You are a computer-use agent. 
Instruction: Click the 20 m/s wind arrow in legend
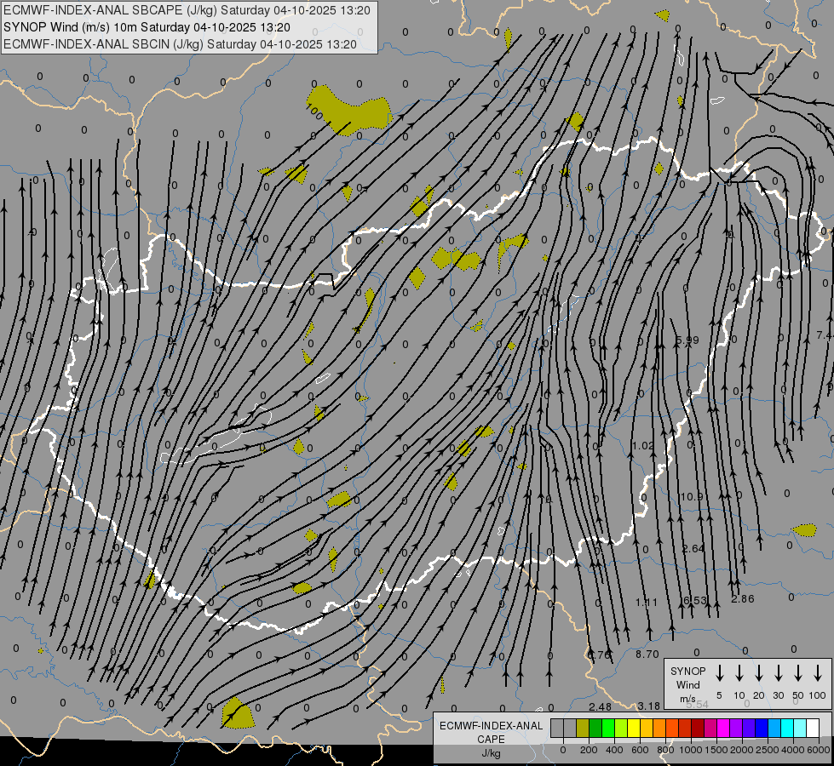point(759,673)
